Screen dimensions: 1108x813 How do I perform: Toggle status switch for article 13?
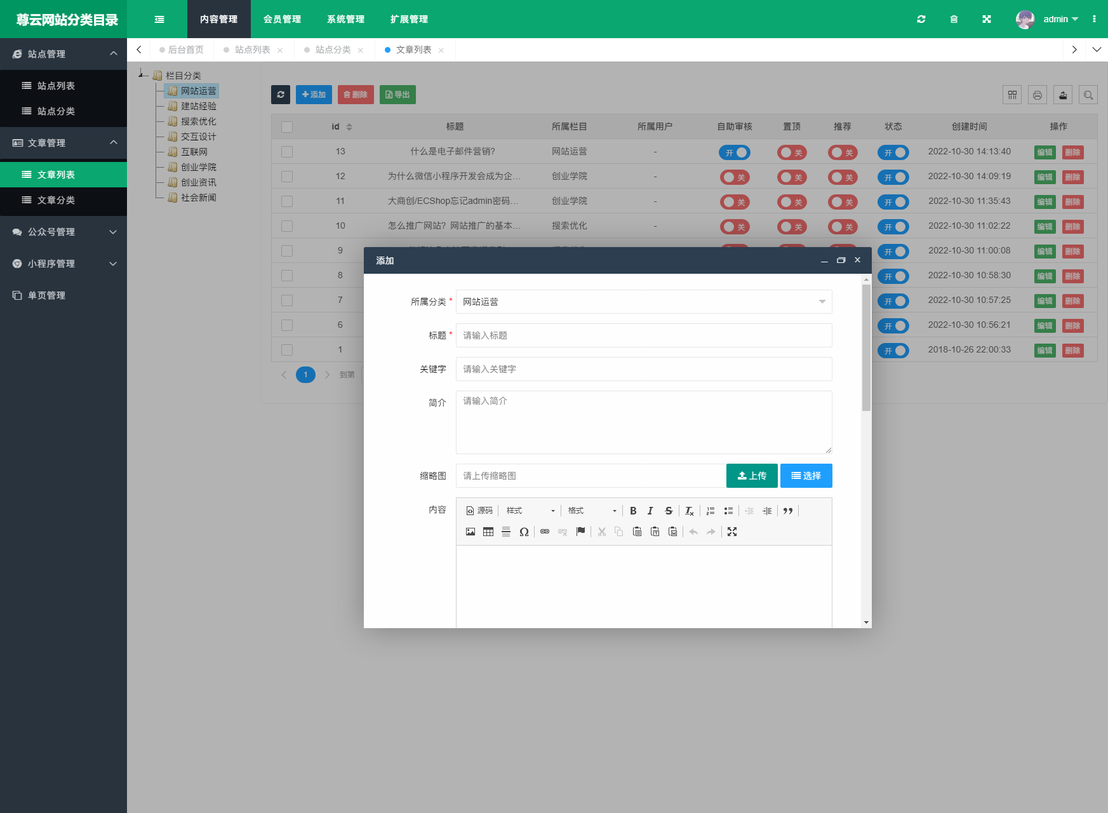pyautogui.click(x=893, y=152)
